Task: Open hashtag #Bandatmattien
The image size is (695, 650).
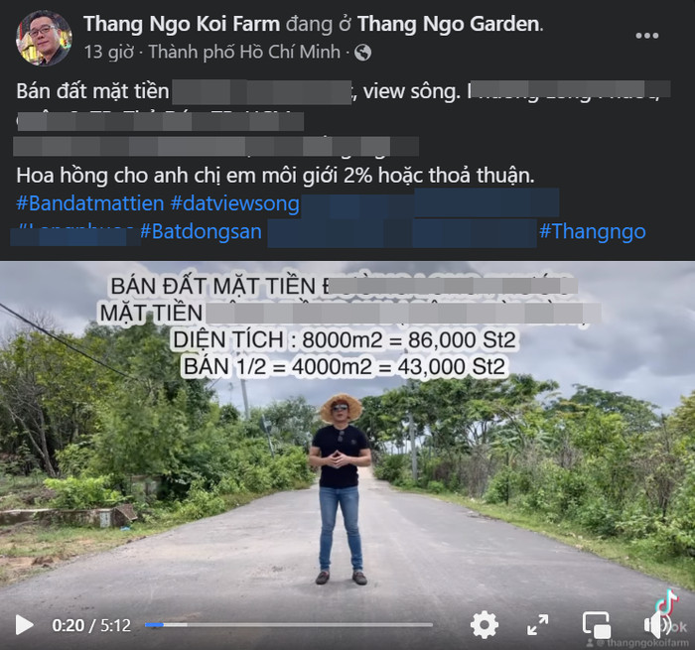Action: [90, 203]
